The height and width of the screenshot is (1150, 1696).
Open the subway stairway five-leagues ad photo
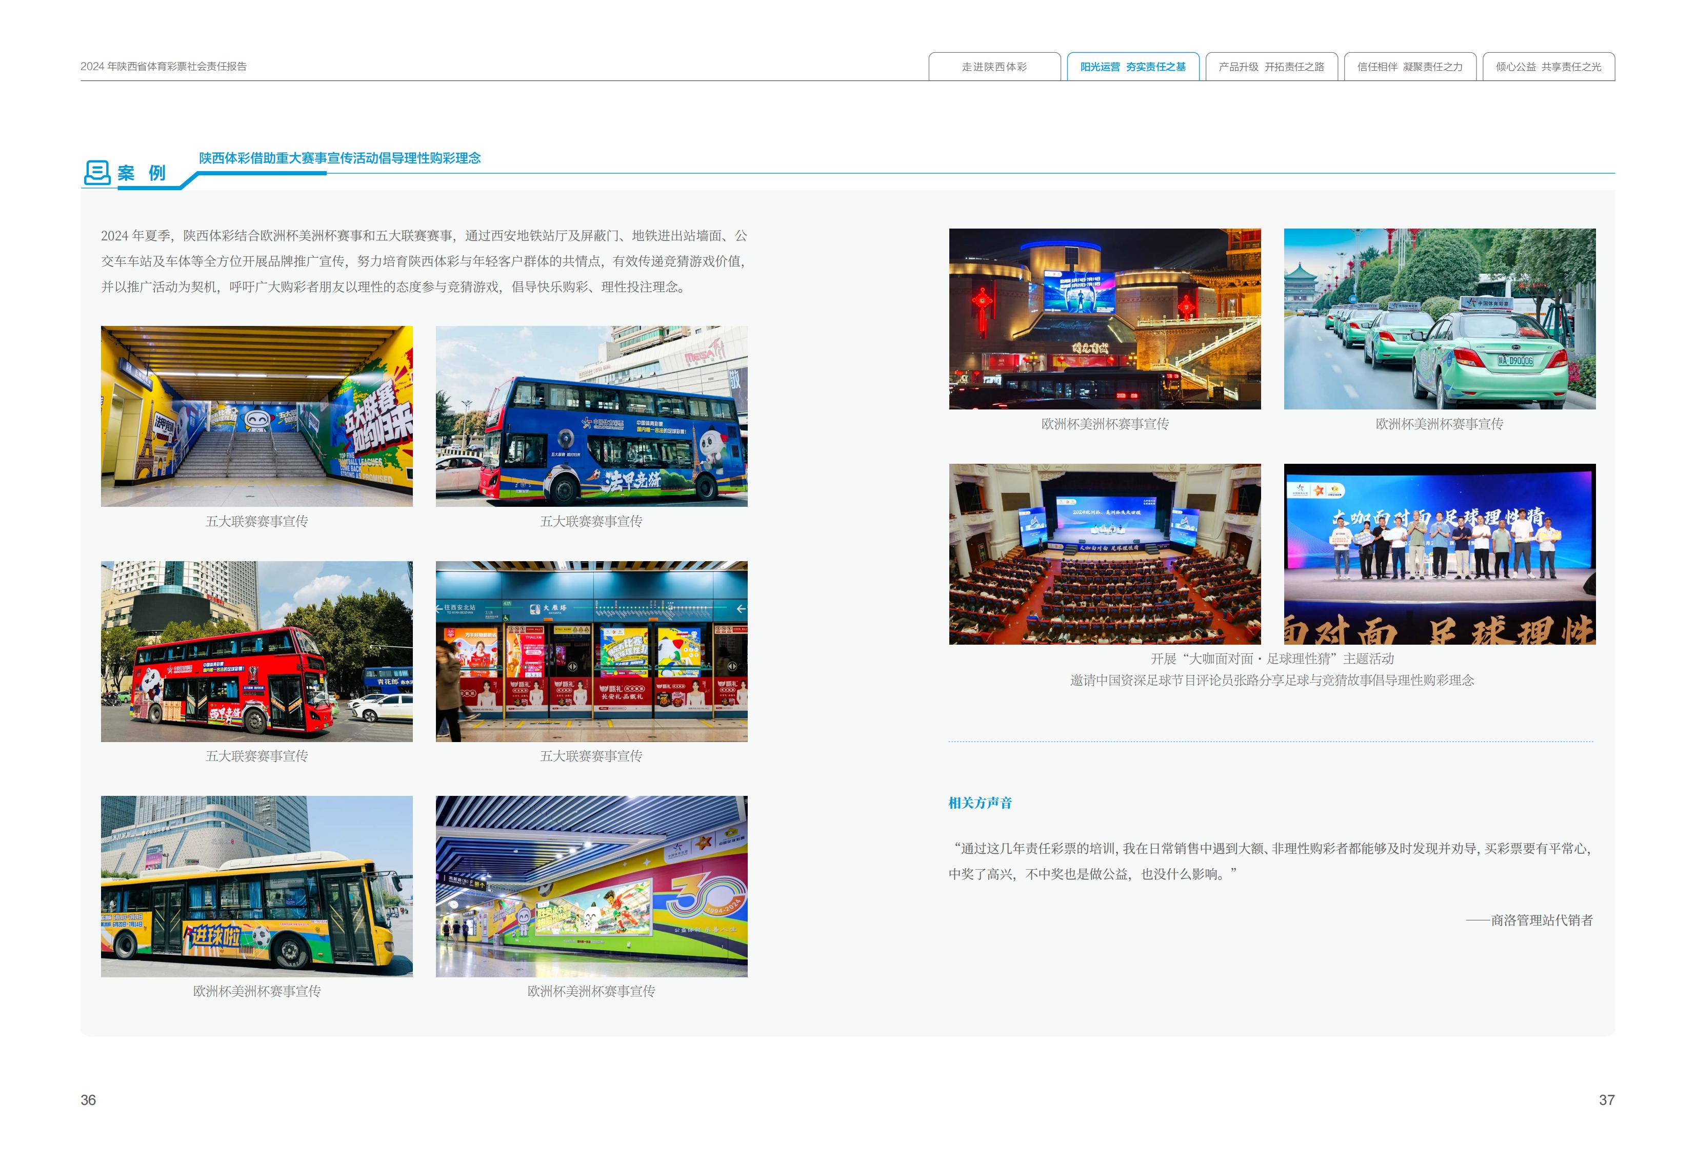coord(257,417)
